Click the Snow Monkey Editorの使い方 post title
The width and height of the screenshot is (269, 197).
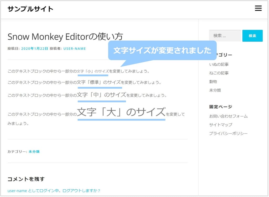pyautogui.click(x=65, y=37)
